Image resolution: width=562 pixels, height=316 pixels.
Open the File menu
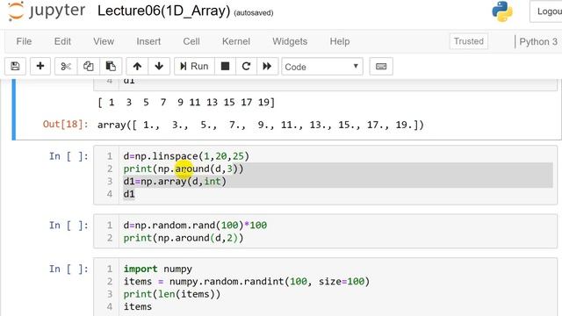pyautogui.click(x=24, y=41)
